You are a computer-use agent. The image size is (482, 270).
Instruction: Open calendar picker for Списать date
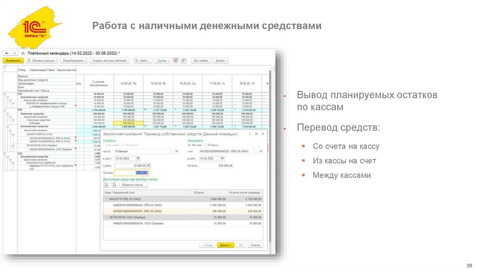[138, 159]
